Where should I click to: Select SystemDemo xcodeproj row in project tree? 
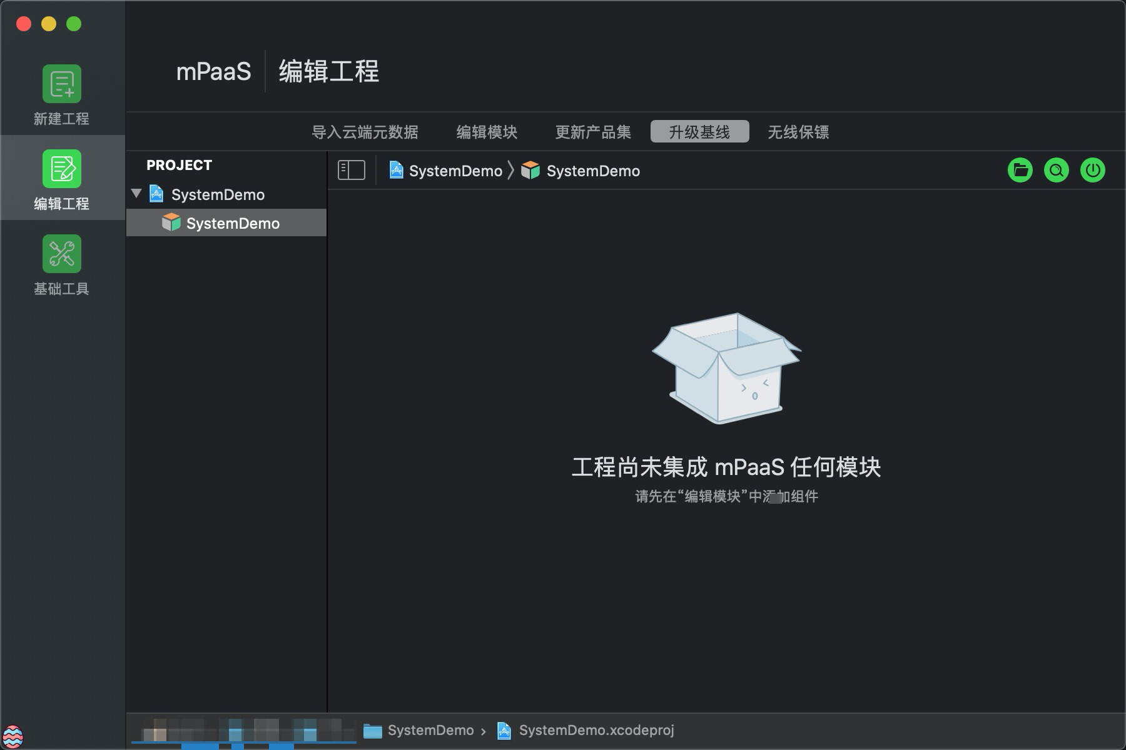point(226,194)
